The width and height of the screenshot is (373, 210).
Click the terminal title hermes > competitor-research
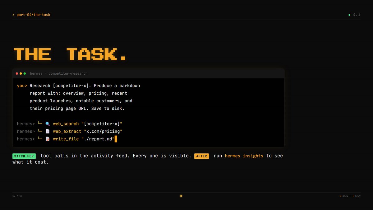(59, 74)
